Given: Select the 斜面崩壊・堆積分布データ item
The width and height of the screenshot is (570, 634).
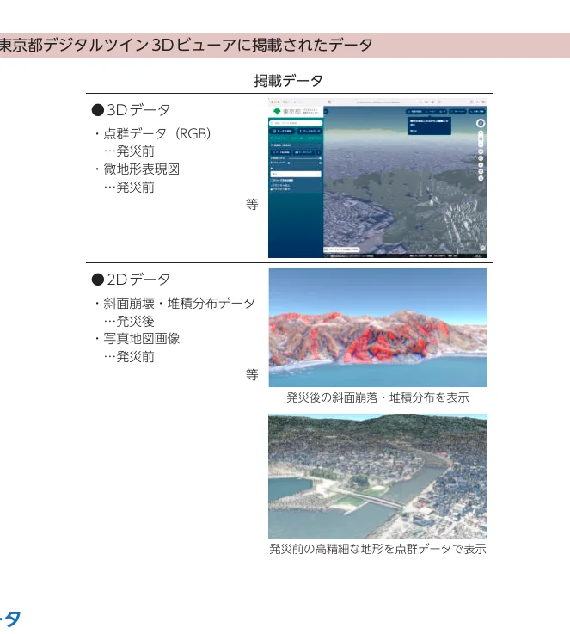Looking at the screenshot, I should pyautogui.click(x=175, y=303).
